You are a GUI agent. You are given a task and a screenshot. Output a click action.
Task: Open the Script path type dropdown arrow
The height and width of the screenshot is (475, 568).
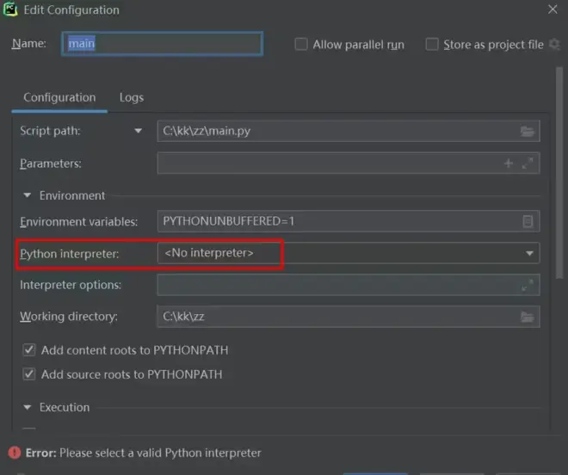[138, 131]
